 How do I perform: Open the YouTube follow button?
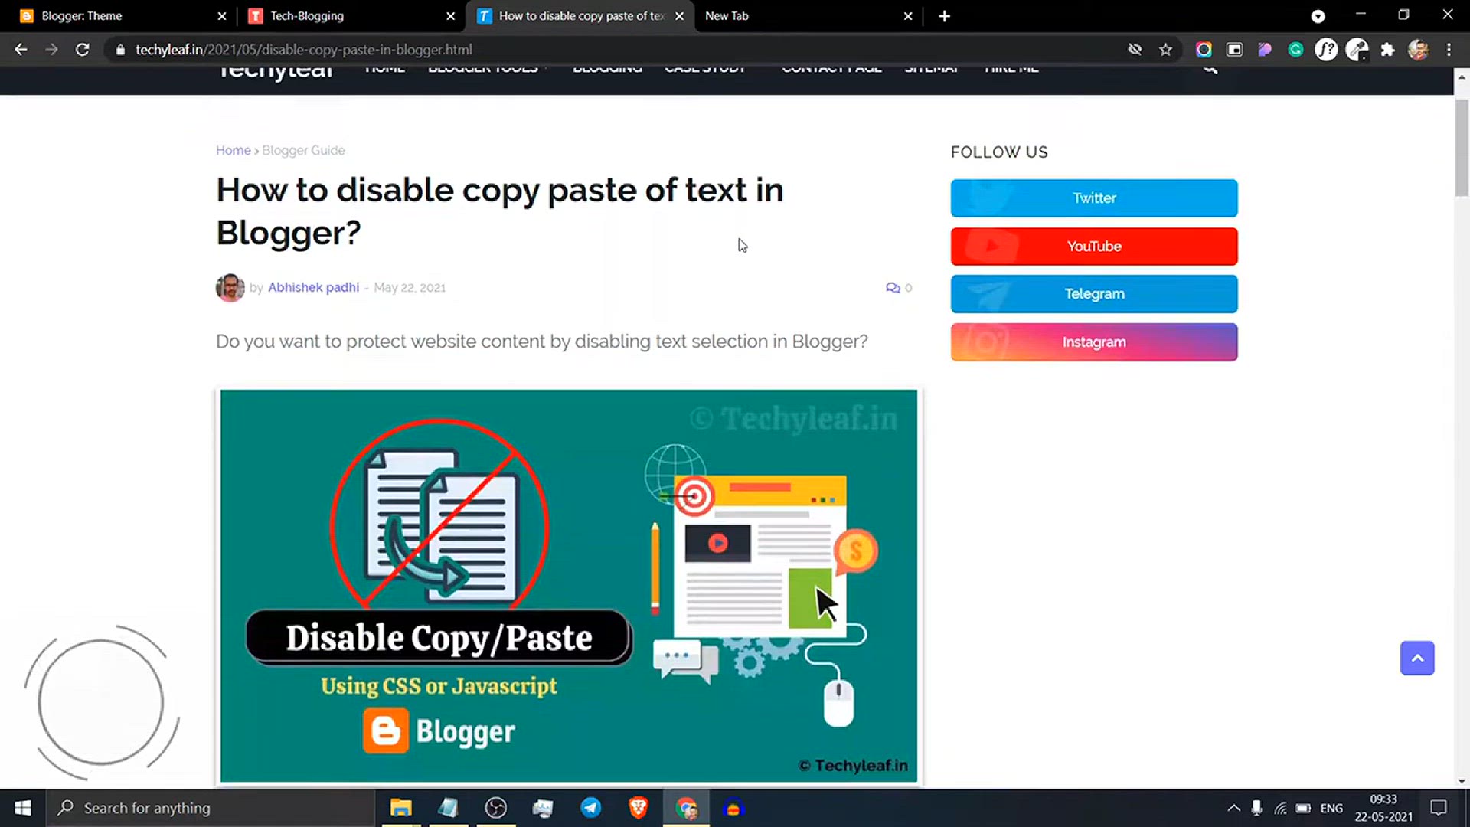pos(1094,247)
